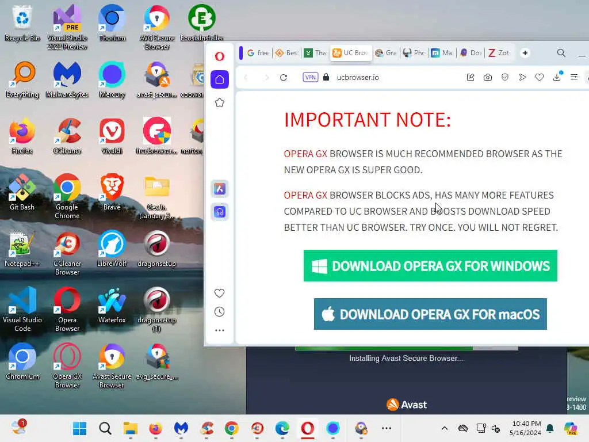
Task: Select AVG Secure Browser shortcut
Action: coord(157,27)
